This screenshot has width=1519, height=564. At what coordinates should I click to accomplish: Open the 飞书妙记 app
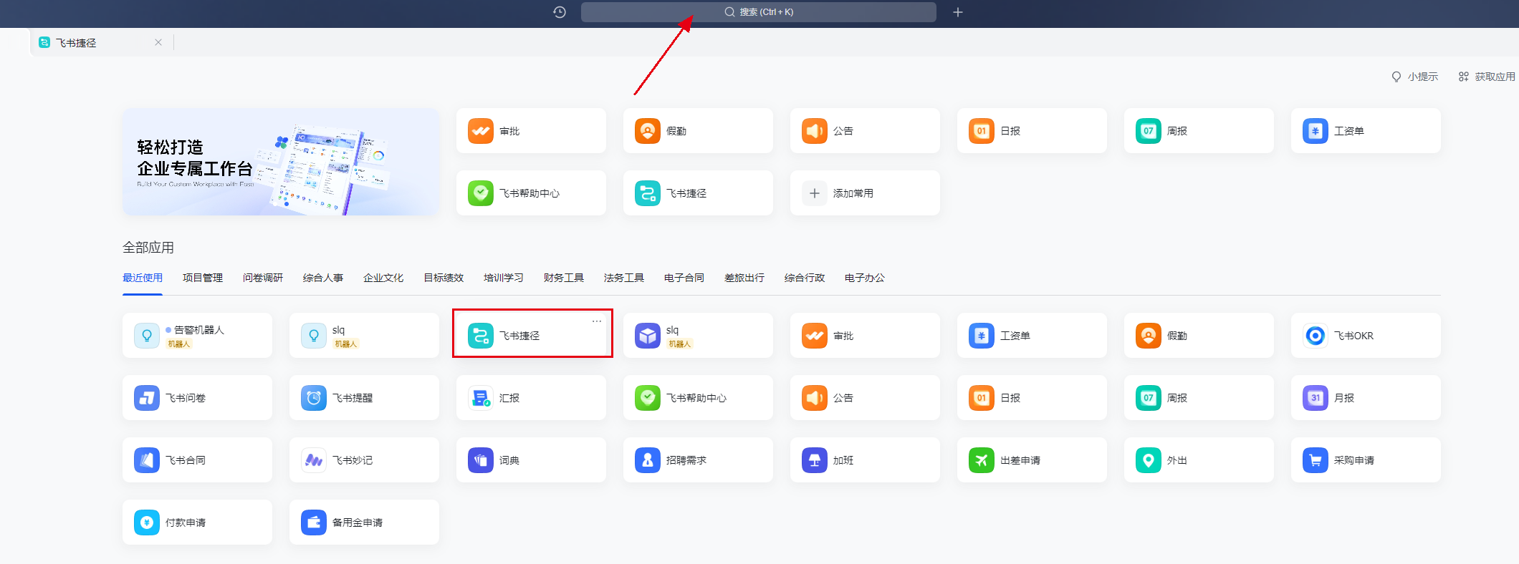coord(364,460)
